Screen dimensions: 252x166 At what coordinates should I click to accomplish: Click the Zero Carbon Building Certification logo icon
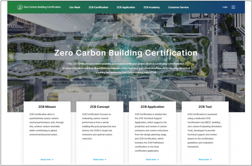point(20,7)
